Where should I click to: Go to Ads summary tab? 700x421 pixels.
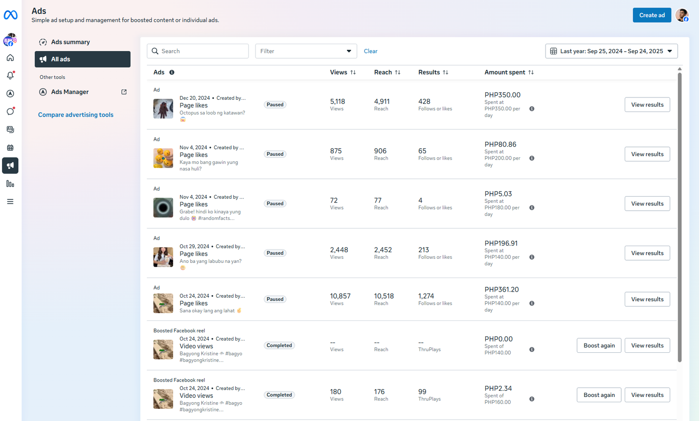70,42
